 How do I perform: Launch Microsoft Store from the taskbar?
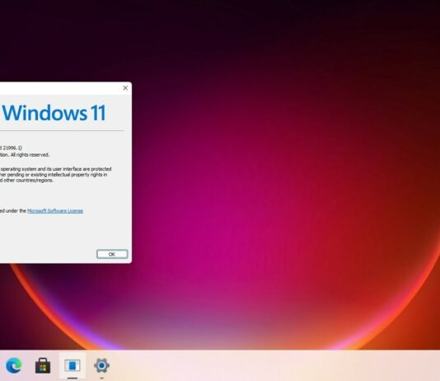click(43, 365)
